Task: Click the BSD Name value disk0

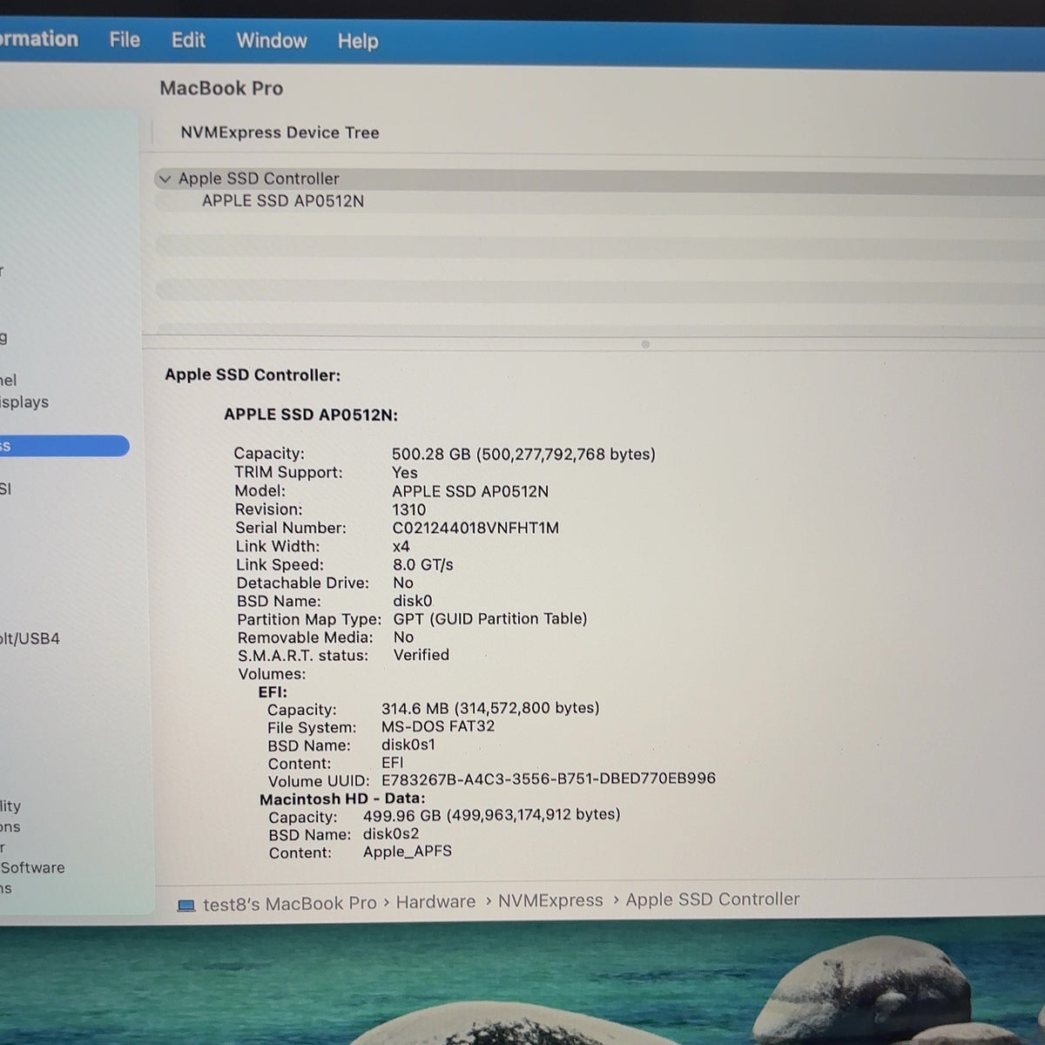Action: point(413,601)
